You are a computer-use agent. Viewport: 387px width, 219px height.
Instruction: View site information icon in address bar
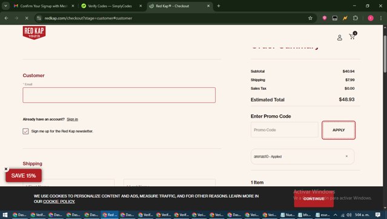pyautogui.click(x=39, y=18)
